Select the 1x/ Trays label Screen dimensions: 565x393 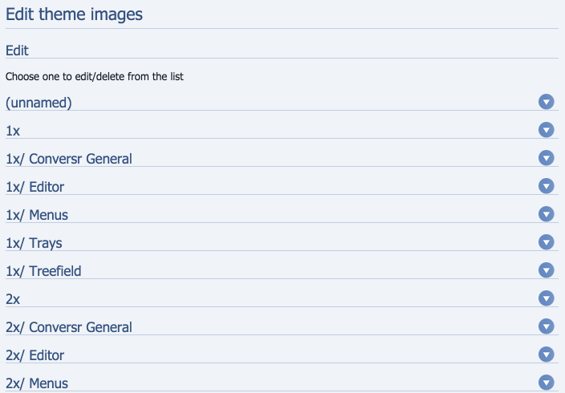tap(34, 243)
